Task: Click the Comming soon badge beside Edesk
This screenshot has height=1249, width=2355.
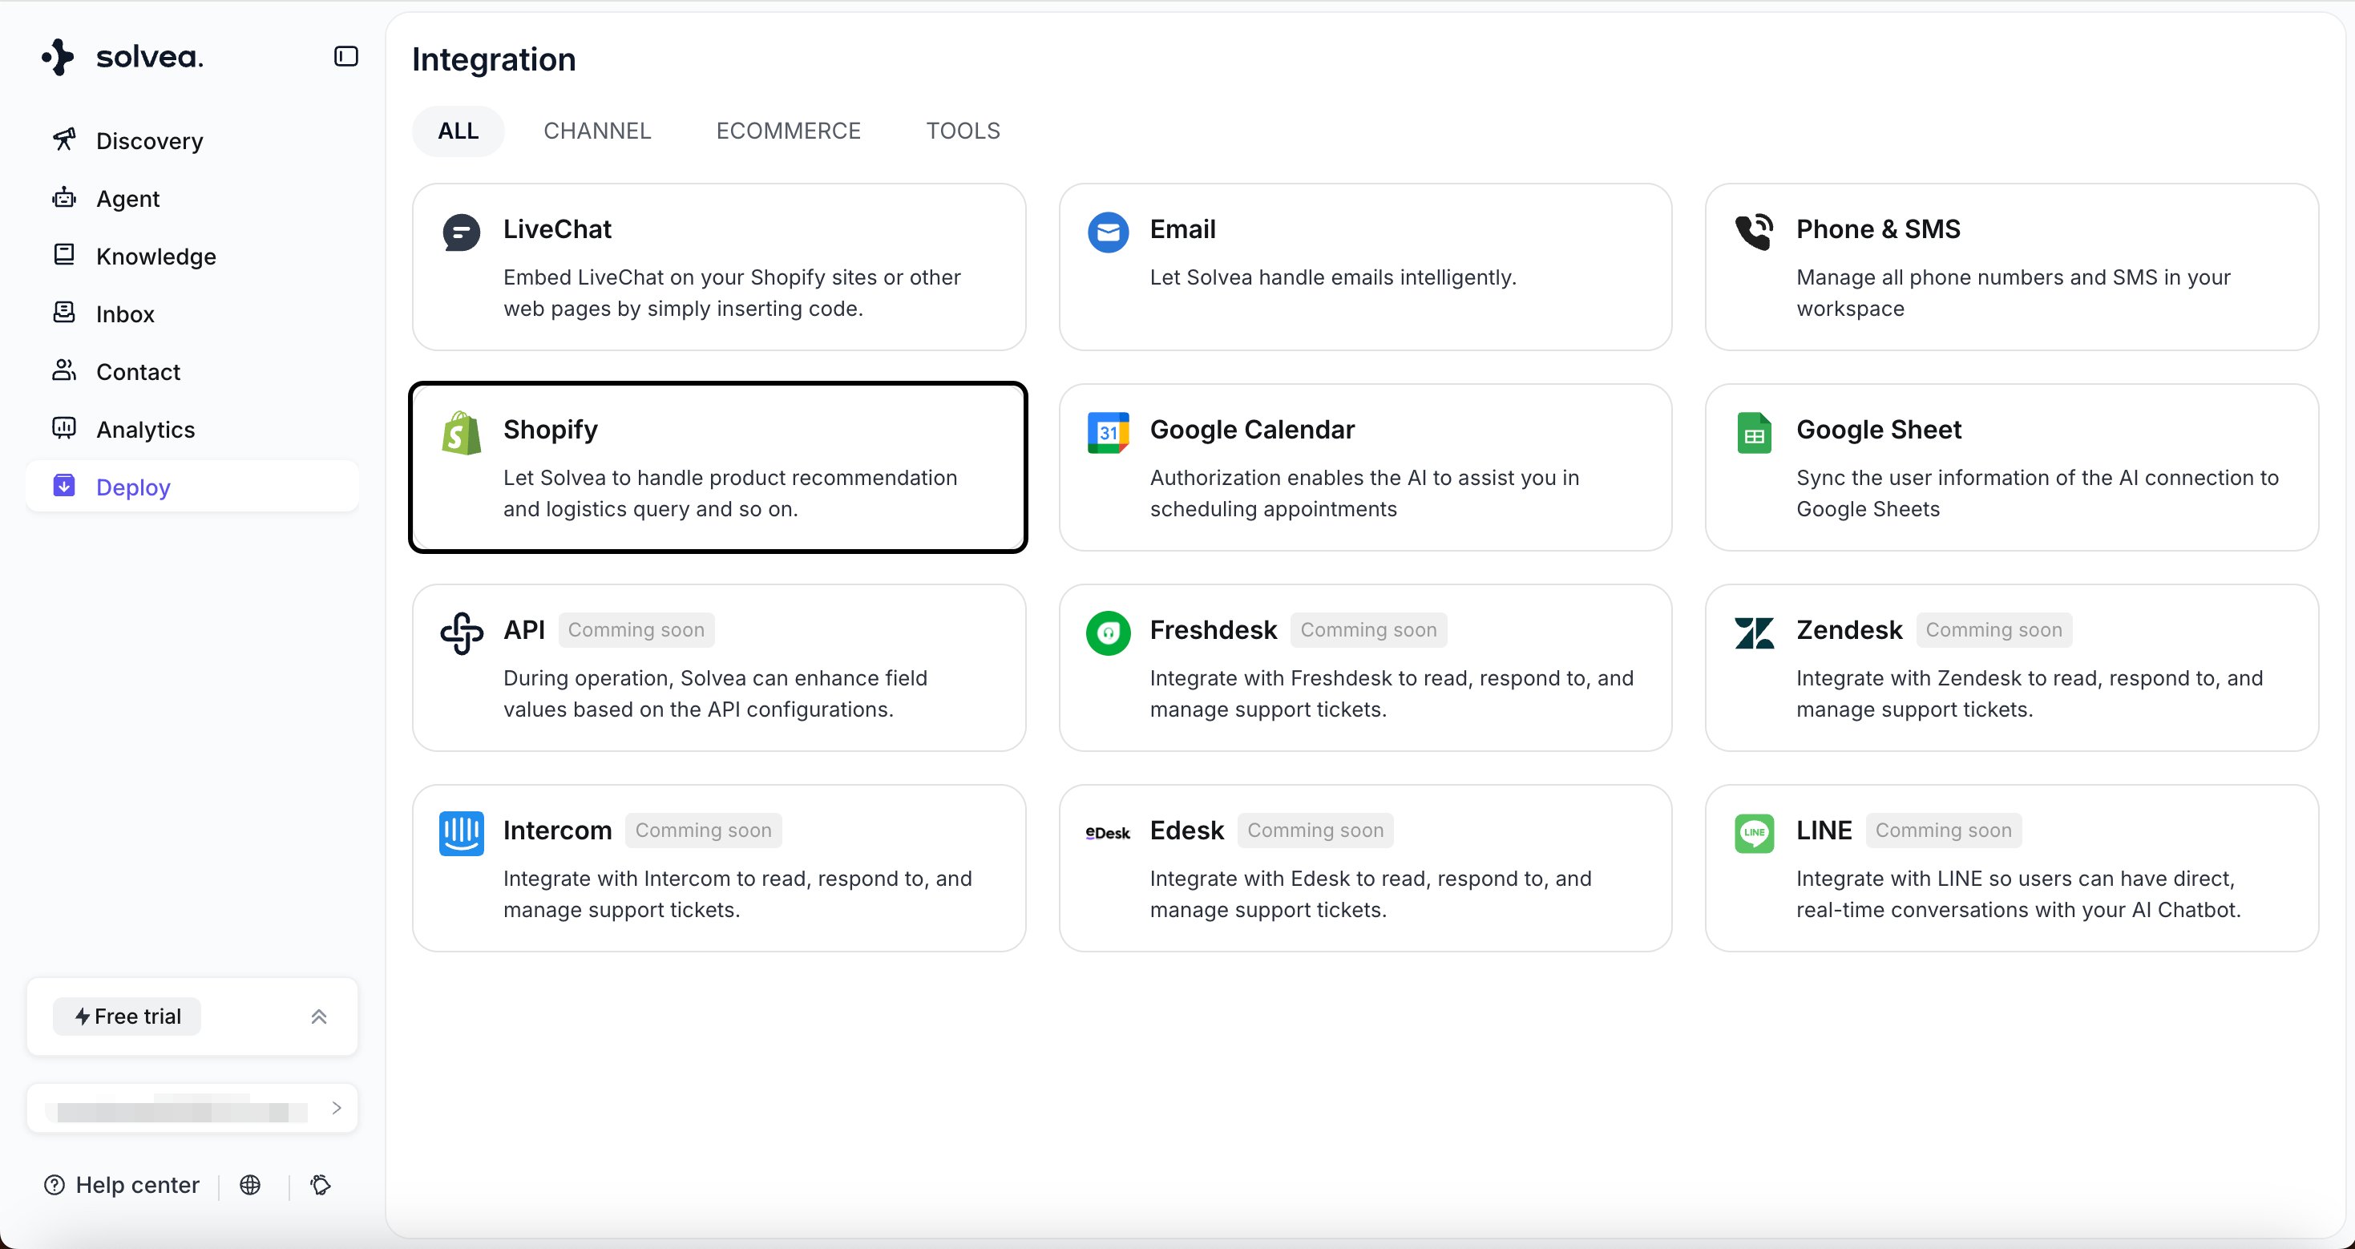Action: pos(1315,829)
